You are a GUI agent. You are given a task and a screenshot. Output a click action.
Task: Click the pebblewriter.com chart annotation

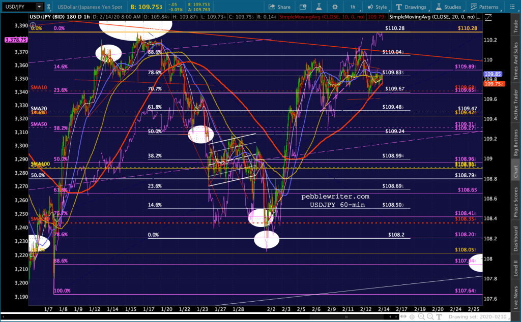(x=335, y=197)
